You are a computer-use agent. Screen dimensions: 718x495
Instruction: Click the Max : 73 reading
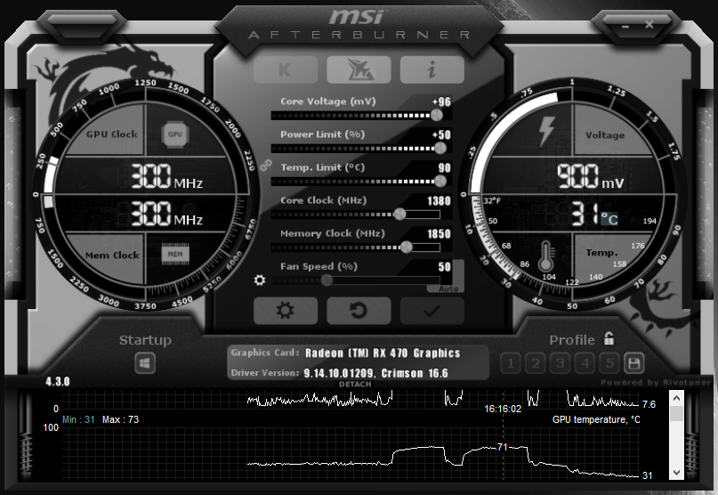click(120, 419)
